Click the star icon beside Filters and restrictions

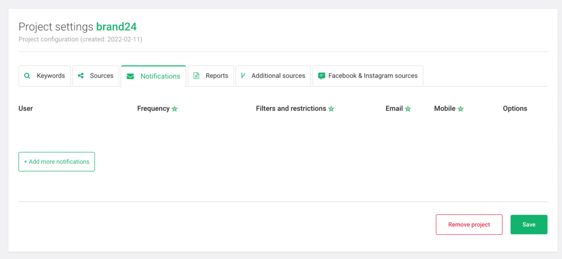[331, 109]
